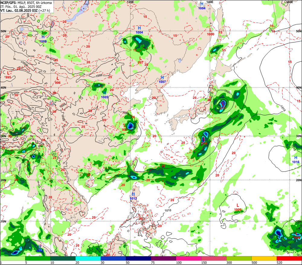Click the rose 150–300 mm legend swatch
This screenshot has width=302, height=265.
click(214, 258)
